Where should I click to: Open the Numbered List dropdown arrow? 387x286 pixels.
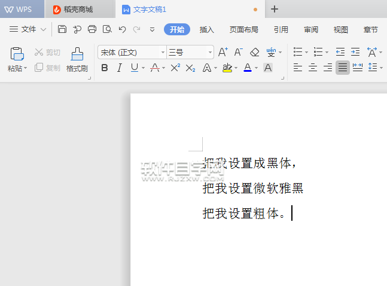pyautogui.click(x=327, y=53)
